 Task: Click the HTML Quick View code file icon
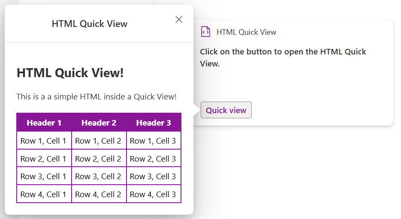point(205,32)
